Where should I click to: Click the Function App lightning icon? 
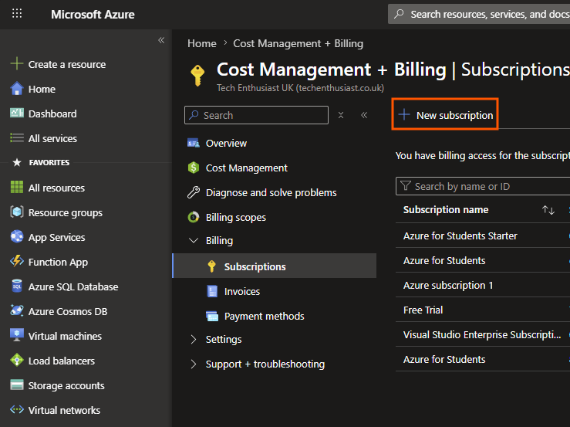[x=17, y=261]
